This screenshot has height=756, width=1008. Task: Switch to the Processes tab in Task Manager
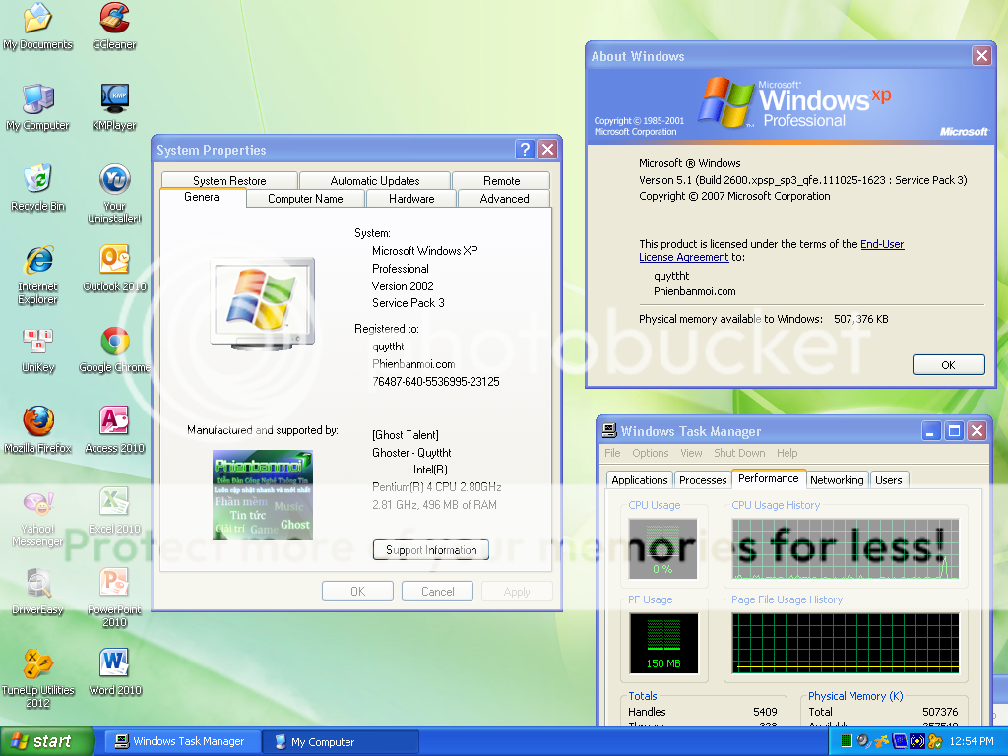(703, 480)
